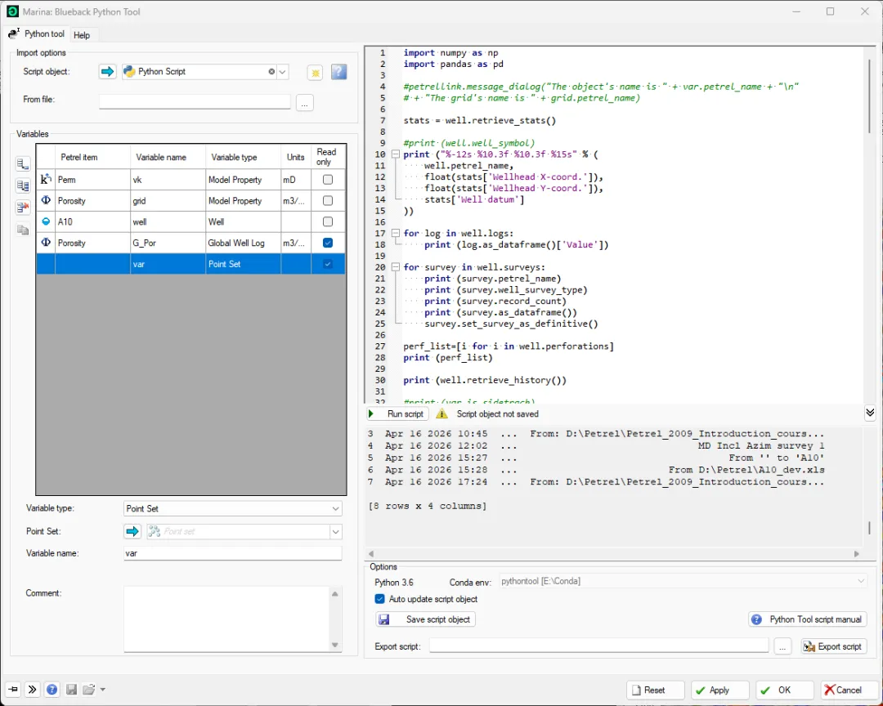Browse for From file with ellipsis button

point(305,103)
